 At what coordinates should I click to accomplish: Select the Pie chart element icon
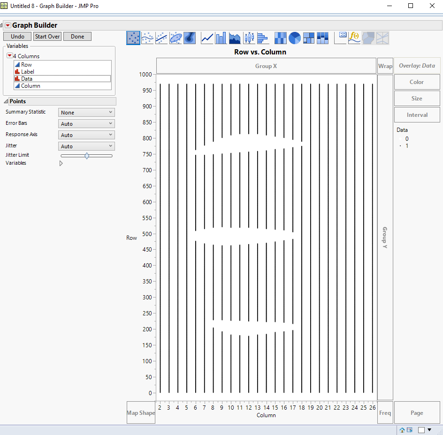[x=295, y=38]
